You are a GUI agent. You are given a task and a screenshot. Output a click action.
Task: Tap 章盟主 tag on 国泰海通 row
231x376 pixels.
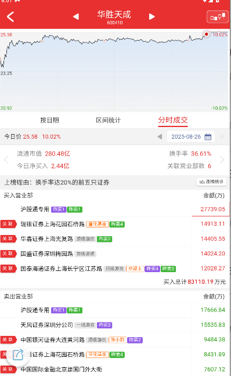(135, 269)
